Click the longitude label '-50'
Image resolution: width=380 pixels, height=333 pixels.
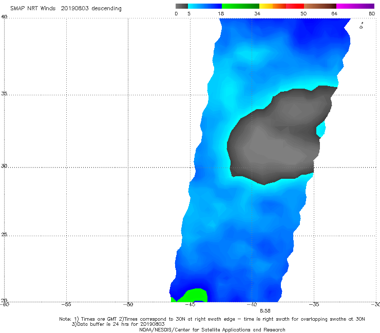coord(128,304)
